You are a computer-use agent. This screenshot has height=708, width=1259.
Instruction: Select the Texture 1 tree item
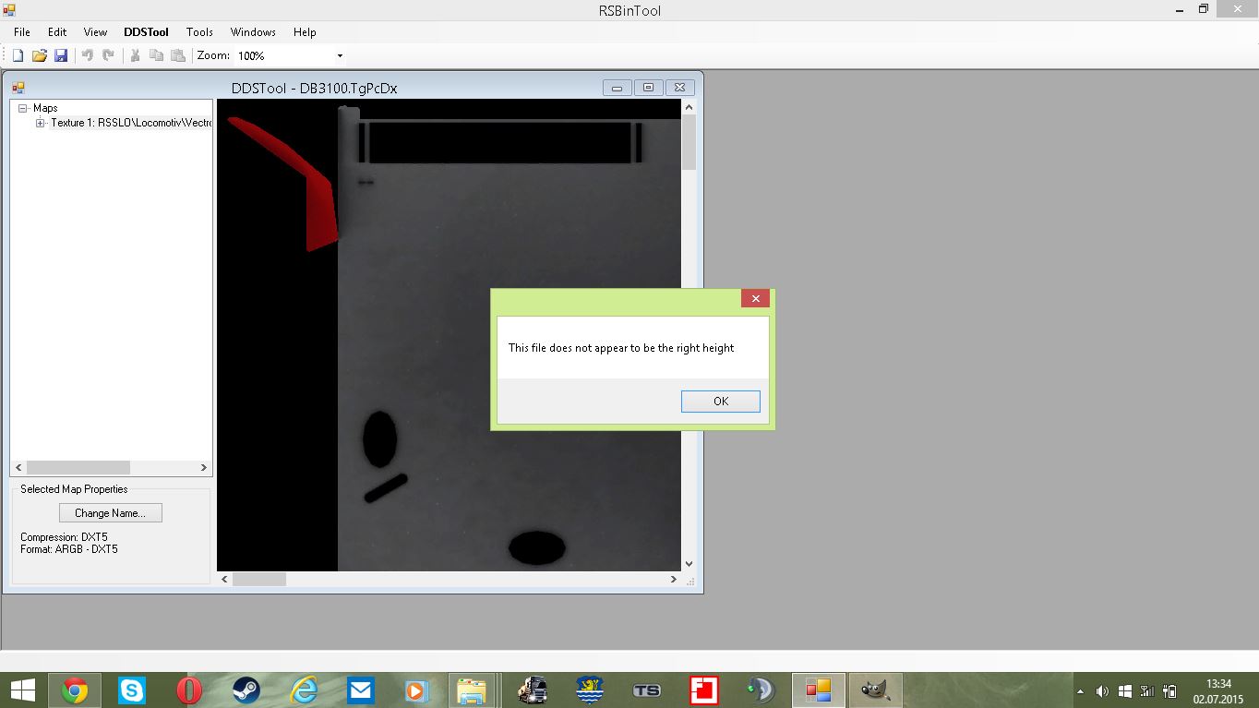(x=131, y=123)
